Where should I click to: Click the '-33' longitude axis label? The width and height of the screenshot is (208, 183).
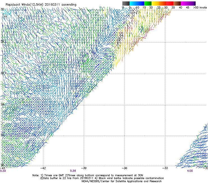point(165,168)
